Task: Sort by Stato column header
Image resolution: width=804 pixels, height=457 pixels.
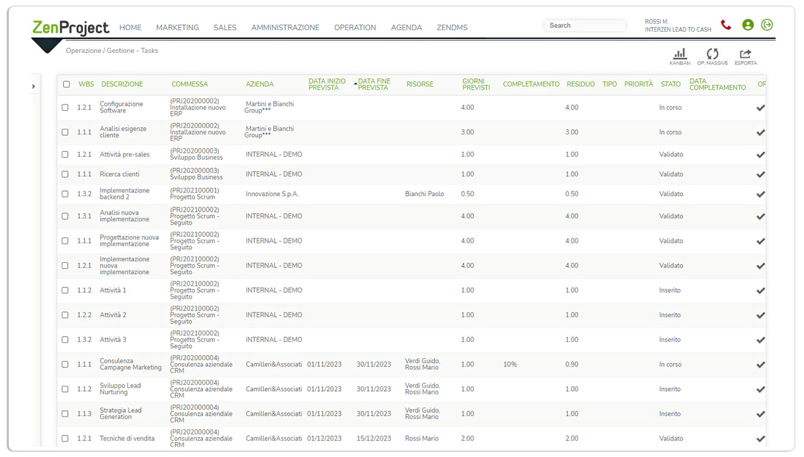Action: [x=670, y=85]
